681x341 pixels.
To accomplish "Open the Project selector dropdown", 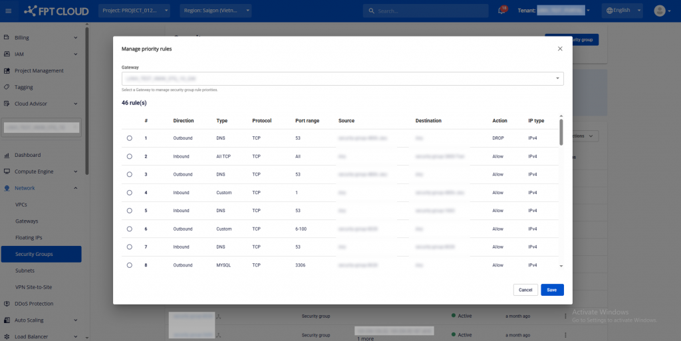I will click(x=134, y=11).
